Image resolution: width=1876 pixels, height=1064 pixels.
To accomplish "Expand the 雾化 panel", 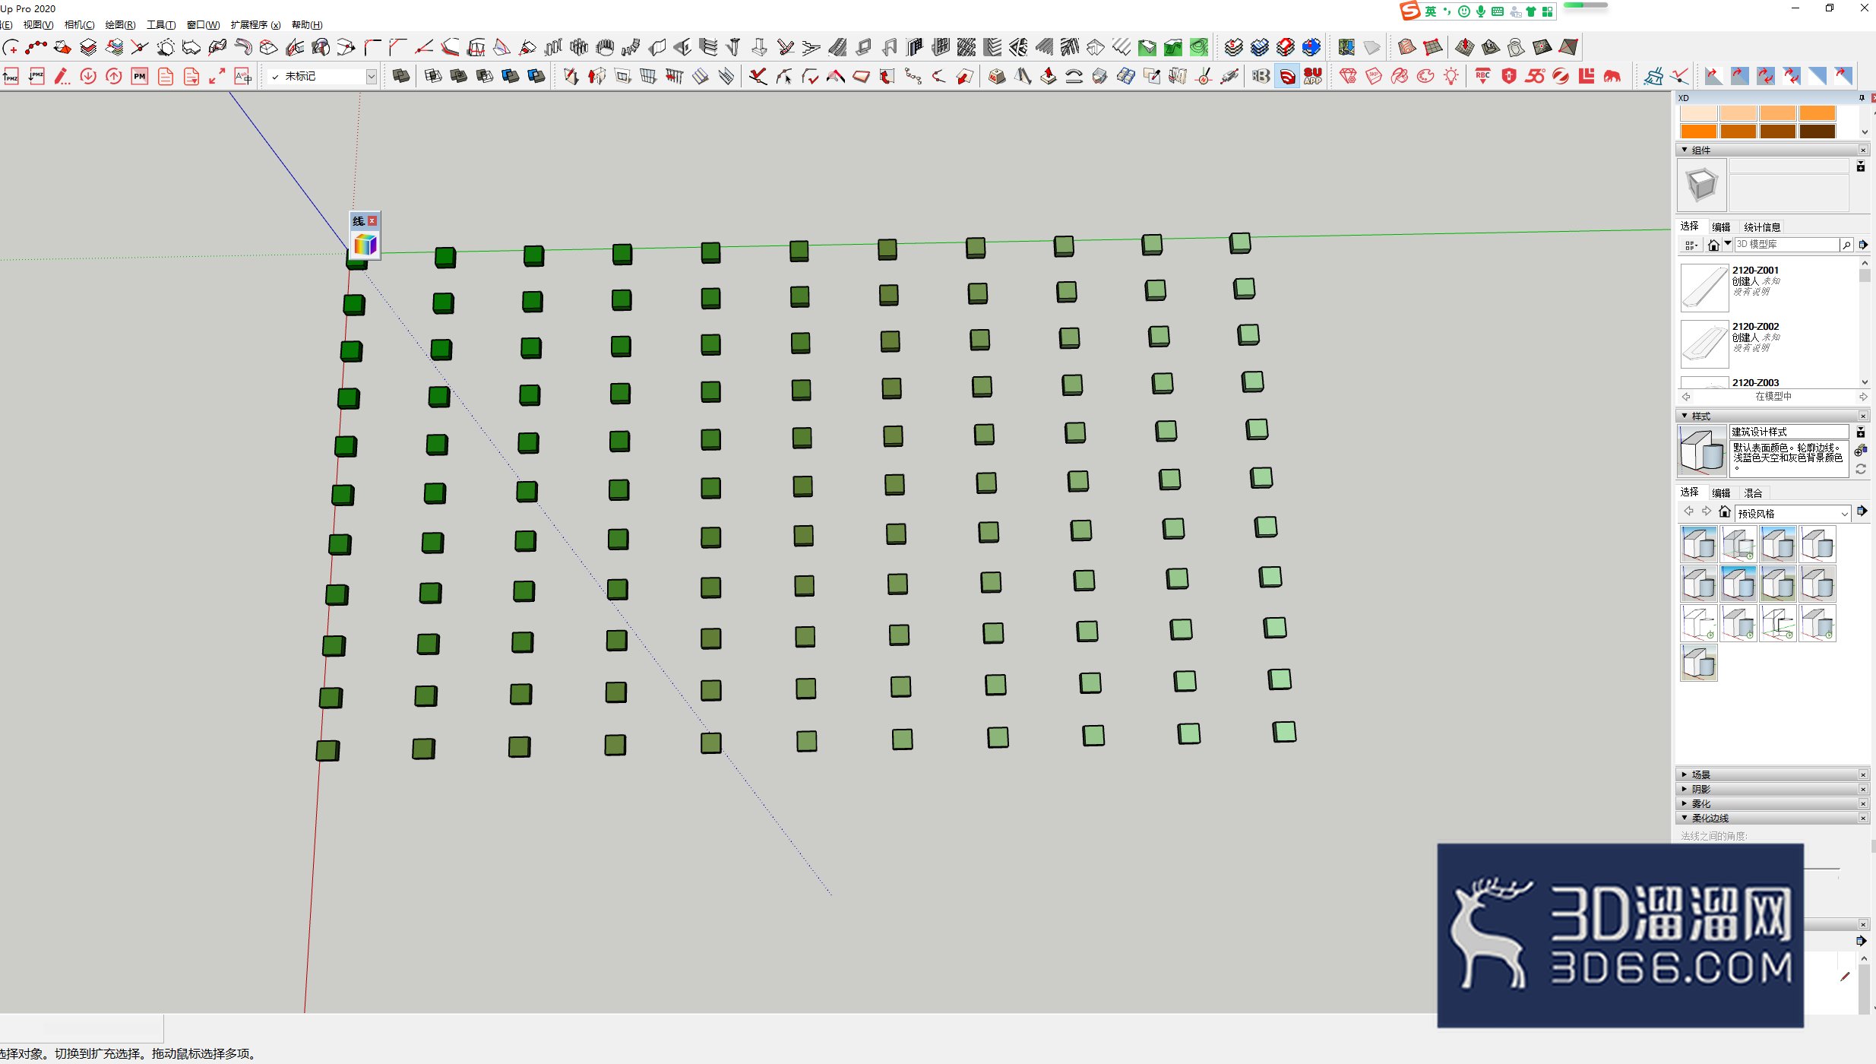I will click(1684, 803).
